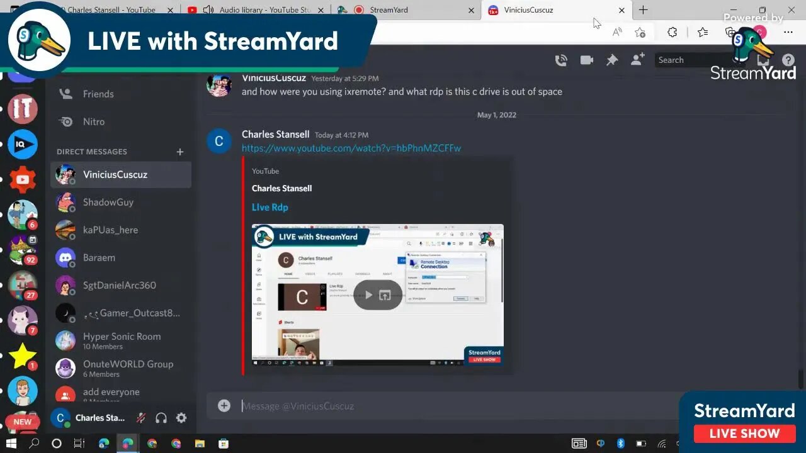Image resolution: width=806 pixels, height=453 pixels.
Task: Add this page to favorites star
Action: (x=640, y=32)
